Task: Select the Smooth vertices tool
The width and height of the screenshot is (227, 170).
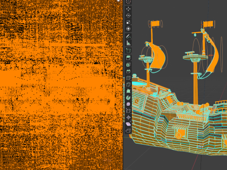Action: click(128, 104)
